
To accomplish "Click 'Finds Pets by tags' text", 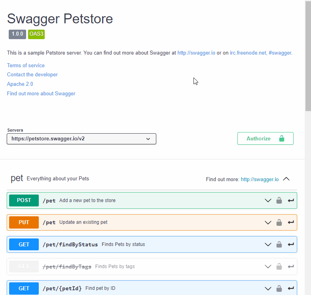I will point(115,267).
